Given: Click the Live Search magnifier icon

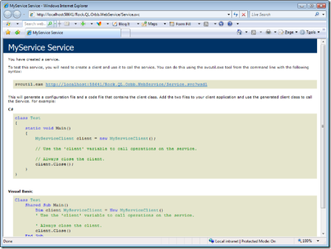Looking at the screenshot, I should [317, 15].
